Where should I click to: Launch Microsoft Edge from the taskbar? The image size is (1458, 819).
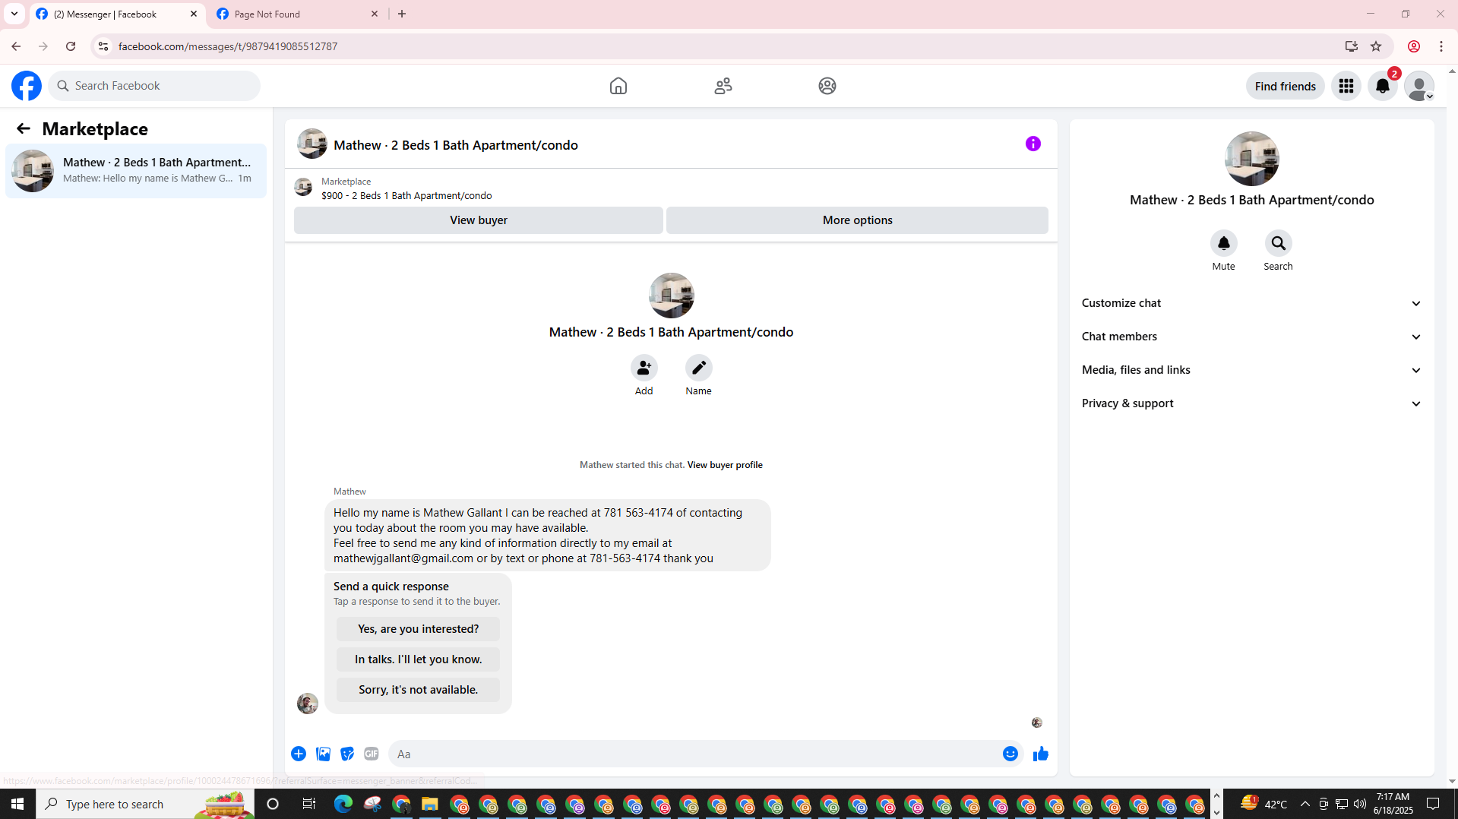343,804
